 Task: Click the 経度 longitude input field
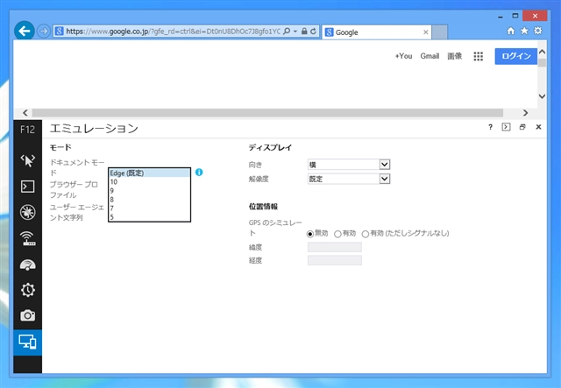tap(335, 260)
